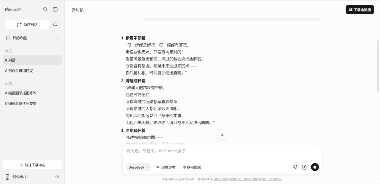This screenshot has width=380, height=184.
Task: Toggle R1 深度思考 deep thinking mode
Action: coord(166,167)
